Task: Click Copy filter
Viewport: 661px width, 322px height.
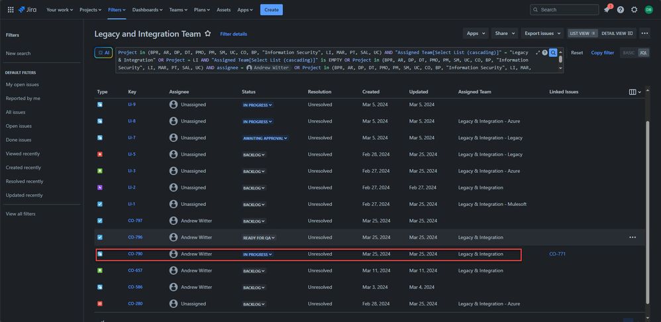Action: [603, 53]
